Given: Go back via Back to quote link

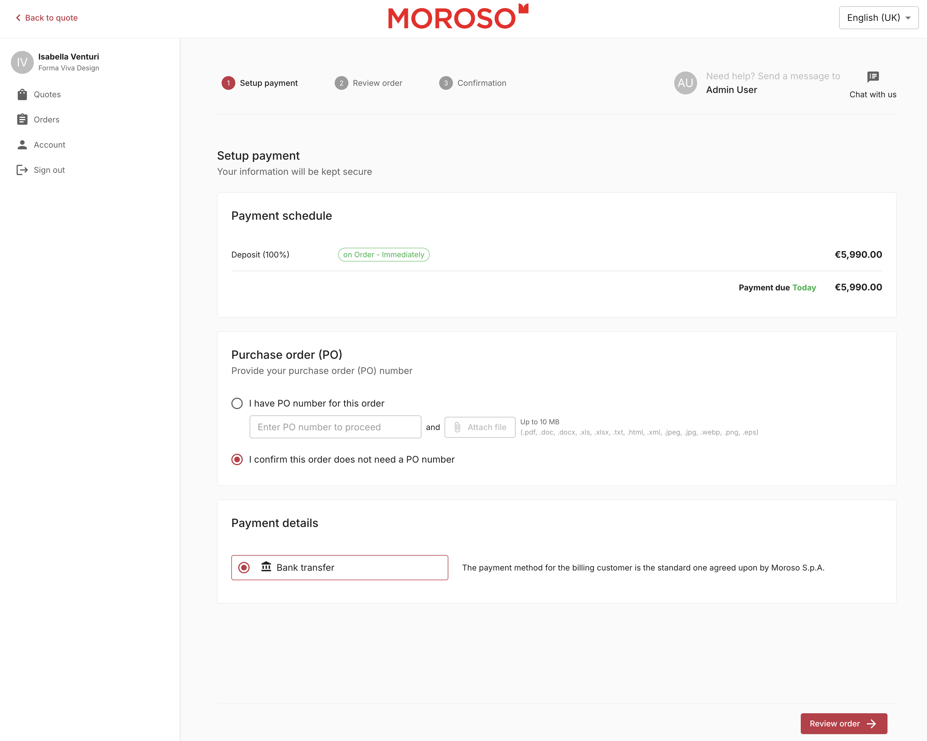Looking at the screenshot, I should click(46, 18).
